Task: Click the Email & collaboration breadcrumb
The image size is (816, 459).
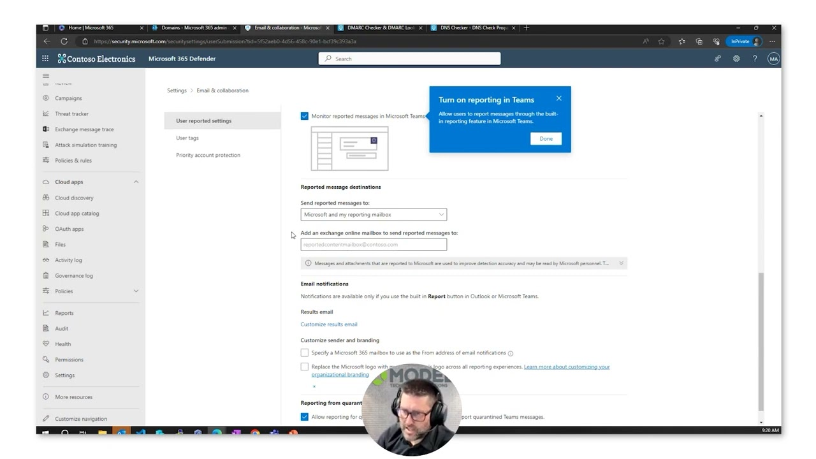Action: tap(222, 91)
